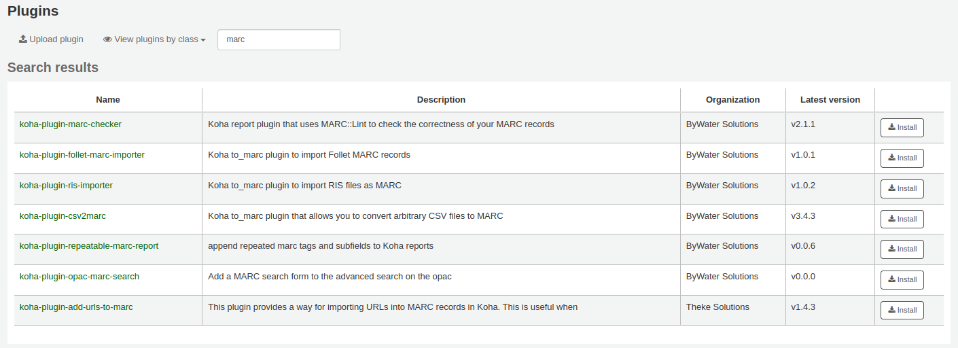This screenshot has height=348, width=958.
Task: Install the koha-plugin-csv2marc plugin
Action: coord(902,220)
